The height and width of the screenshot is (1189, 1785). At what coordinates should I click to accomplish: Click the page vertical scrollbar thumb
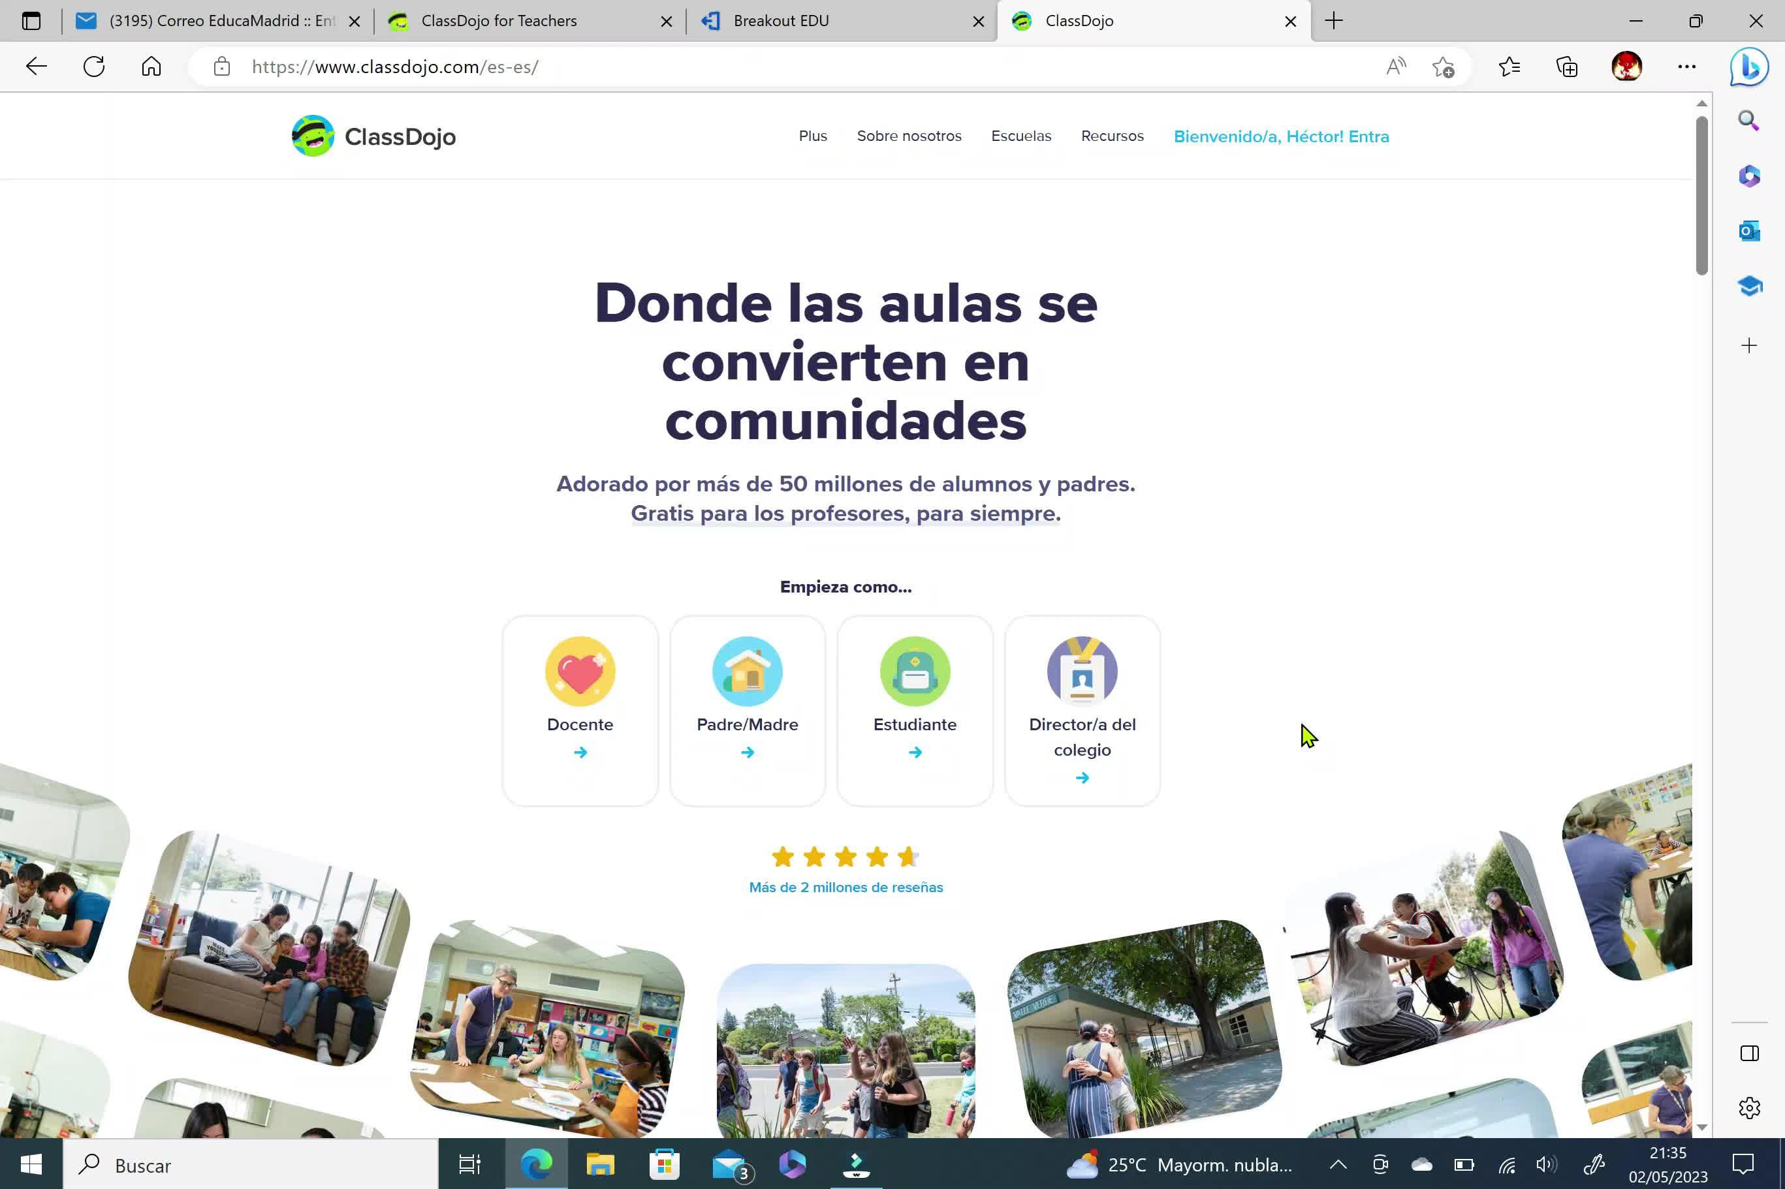click(x=1701, y=197)
